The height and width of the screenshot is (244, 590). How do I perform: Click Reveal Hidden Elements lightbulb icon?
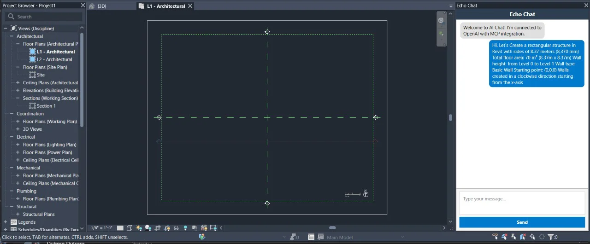pos(185,228)
